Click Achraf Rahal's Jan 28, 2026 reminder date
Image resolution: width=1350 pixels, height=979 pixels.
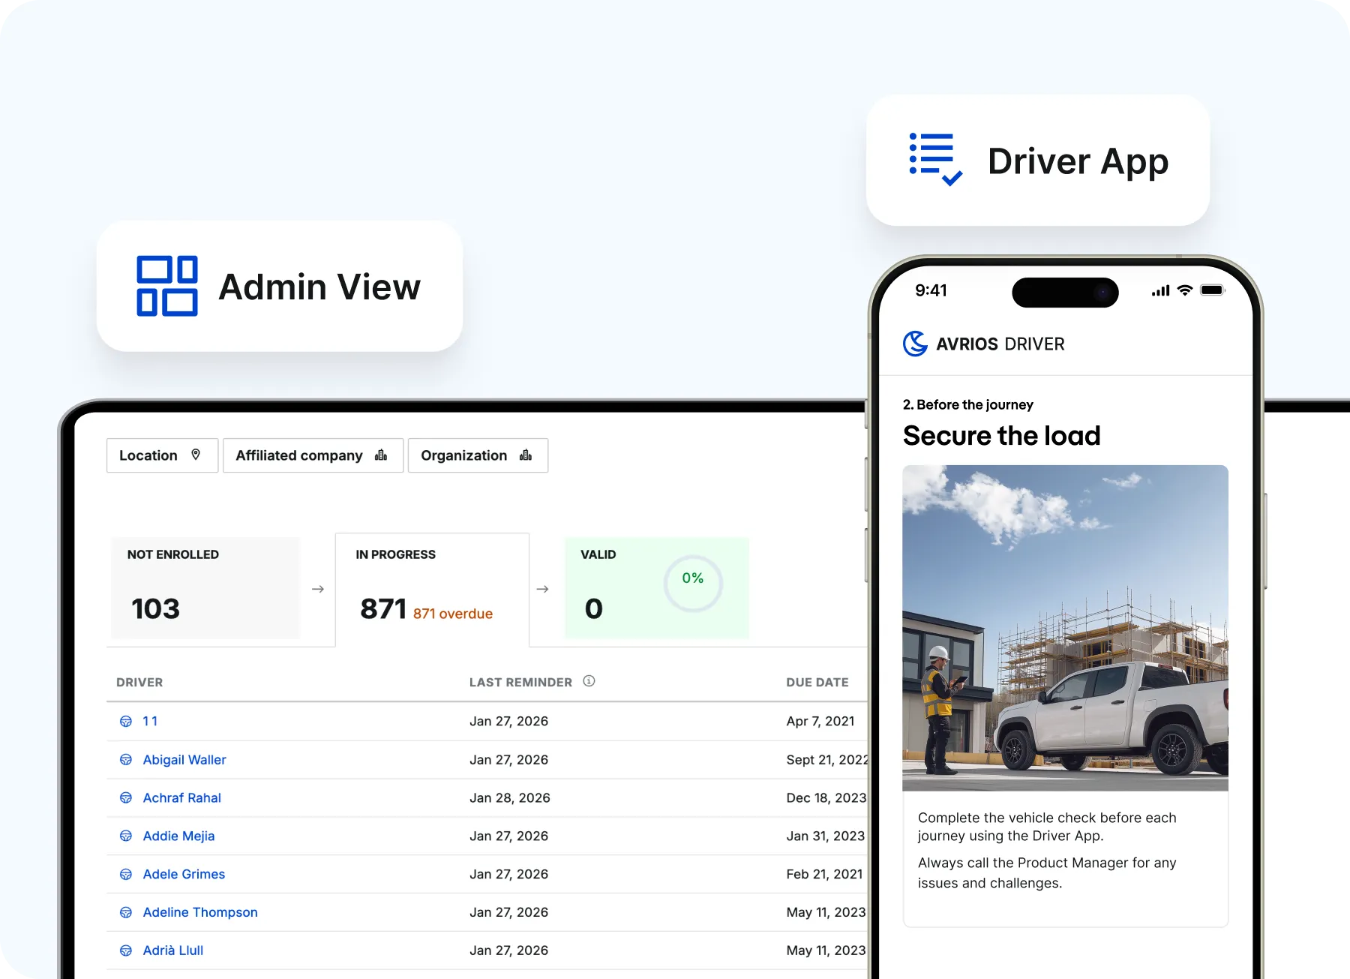[510, 798]
